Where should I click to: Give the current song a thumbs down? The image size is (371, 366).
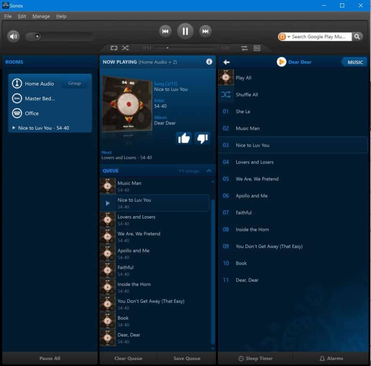click(202, 138)
